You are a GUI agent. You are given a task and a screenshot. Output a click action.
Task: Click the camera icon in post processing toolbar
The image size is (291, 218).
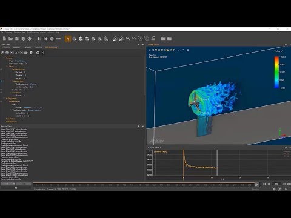pyautogui.click(x=26, y=53)
